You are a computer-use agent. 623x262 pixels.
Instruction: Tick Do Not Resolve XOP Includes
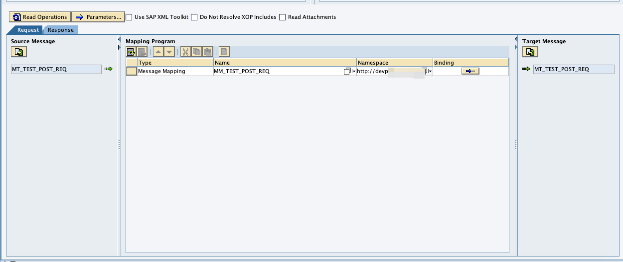coord(194,17)
